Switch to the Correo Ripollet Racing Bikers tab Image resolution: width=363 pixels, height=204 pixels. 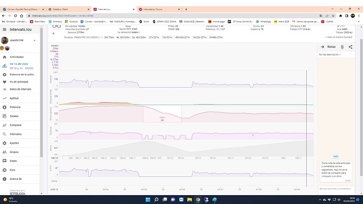[x=23, y=9]
